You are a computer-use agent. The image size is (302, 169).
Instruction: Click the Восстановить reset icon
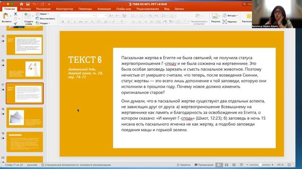[37, 18]
